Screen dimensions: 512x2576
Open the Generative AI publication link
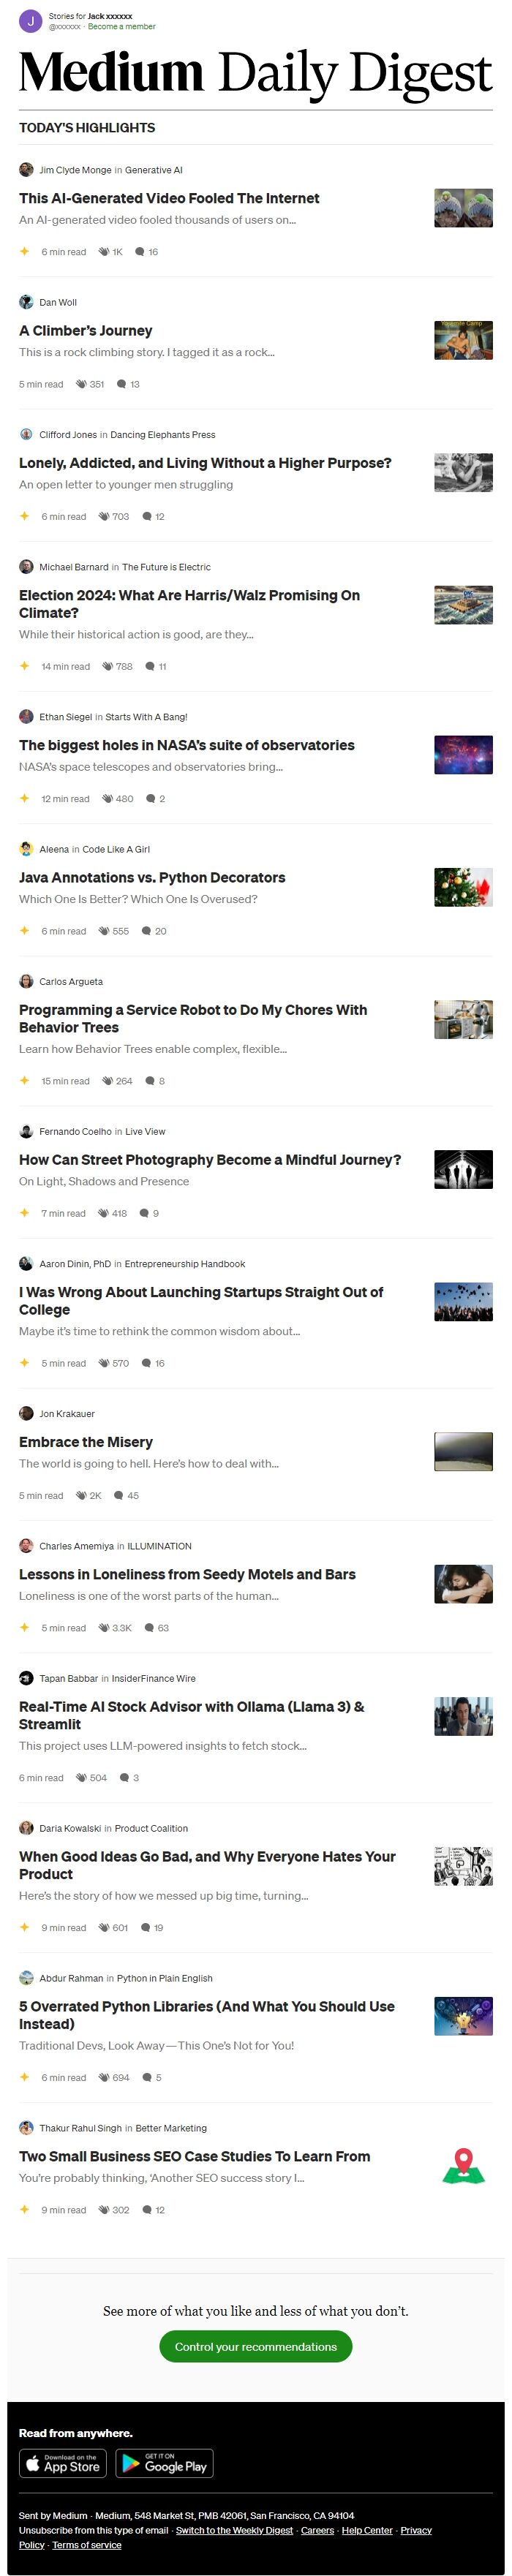point(154,170)
